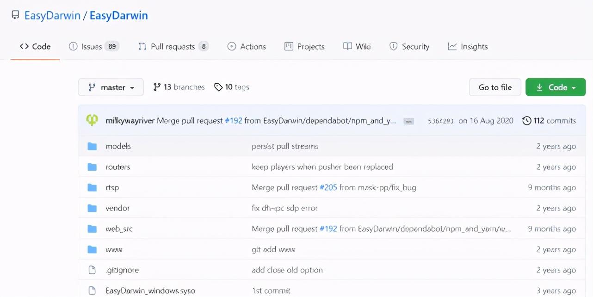
Task: Go to the Insights tab
Action: [x=468, y=46]
